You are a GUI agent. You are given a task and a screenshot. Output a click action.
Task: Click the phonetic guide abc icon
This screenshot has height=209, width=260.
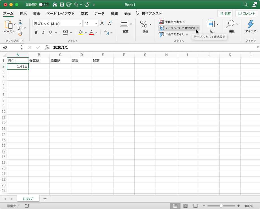[106, 33]
